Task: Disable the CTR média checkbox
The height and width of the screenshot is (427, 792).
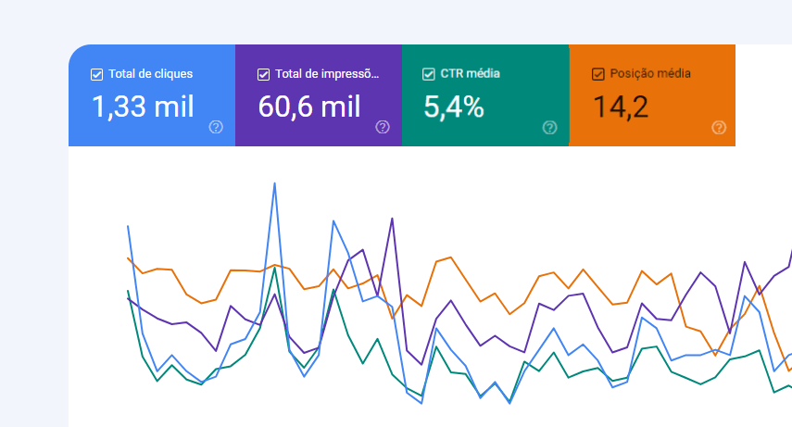Action: coord(429,74)
